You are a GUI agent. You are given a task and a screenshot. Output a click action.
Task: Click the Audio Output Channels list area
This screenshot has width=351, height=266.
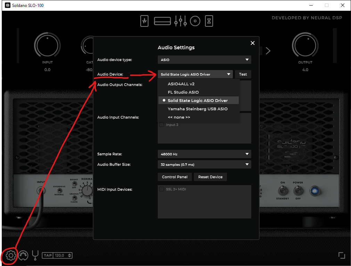(x=245, y=96)
